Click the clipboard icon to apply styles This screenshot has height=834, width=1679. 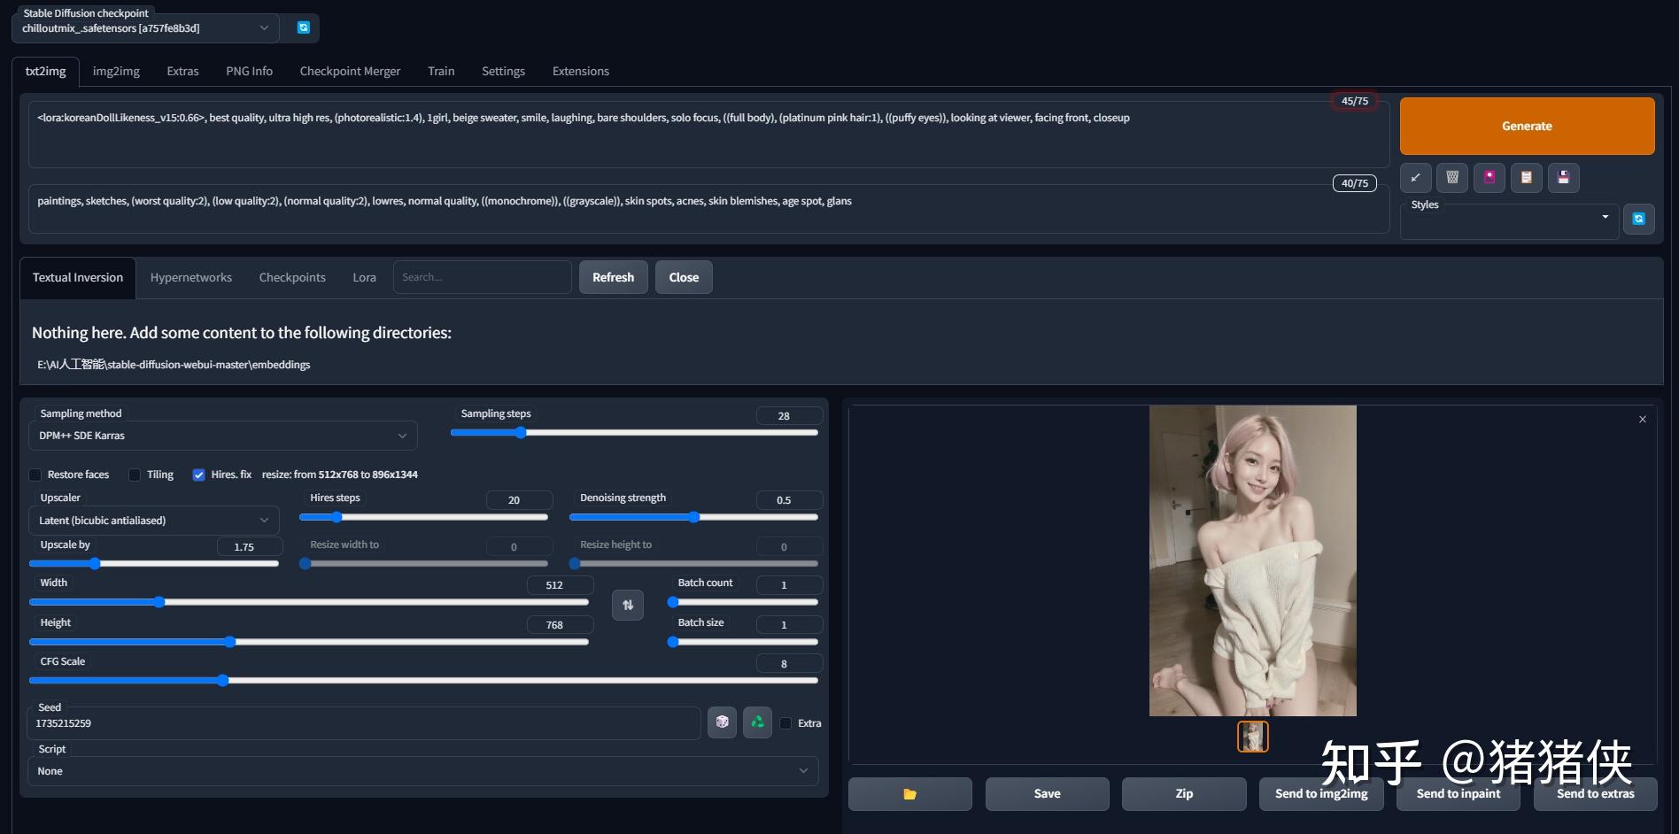1527,178
